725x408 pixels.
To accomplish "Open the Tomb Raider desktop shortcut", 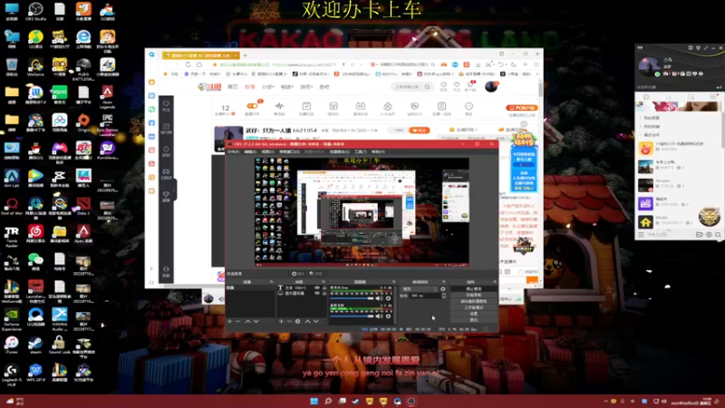I will tap(12, 236).
